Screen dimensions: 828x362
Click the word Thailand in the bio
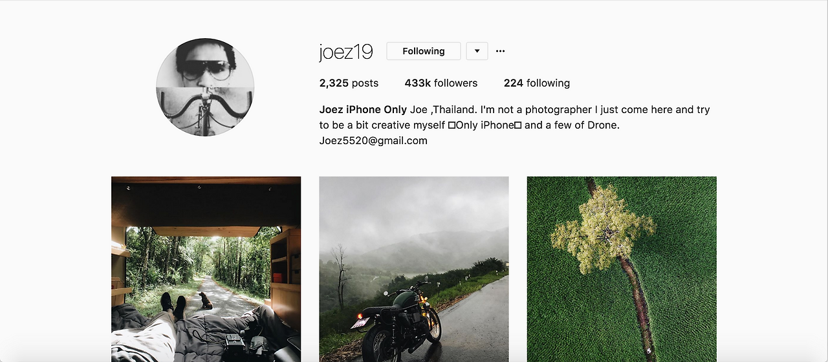coord(454,109)
